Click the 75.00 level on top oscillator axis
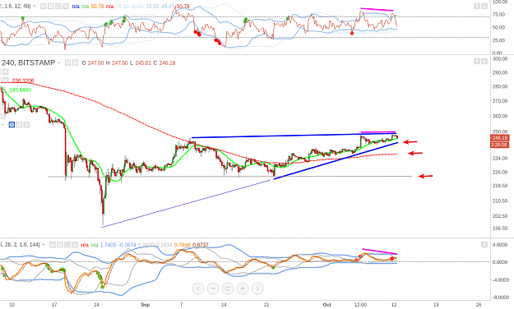514x309 pixels. tap(498, 15)
